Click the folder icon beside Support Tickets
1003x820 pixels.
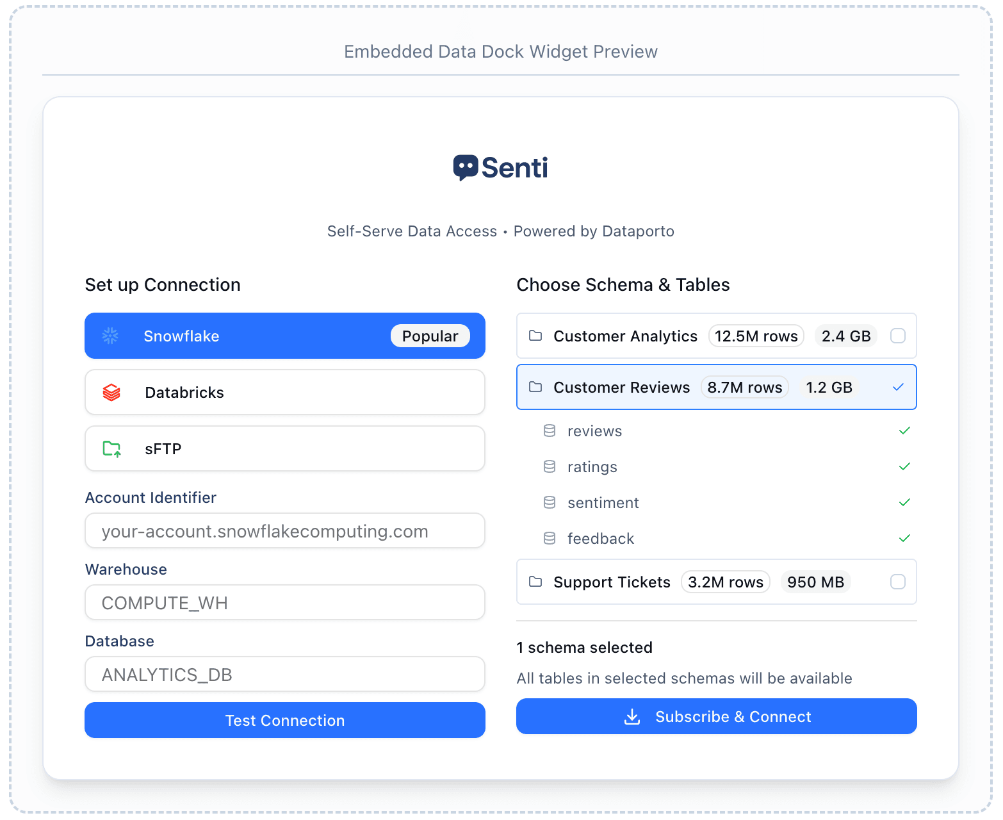535,582
